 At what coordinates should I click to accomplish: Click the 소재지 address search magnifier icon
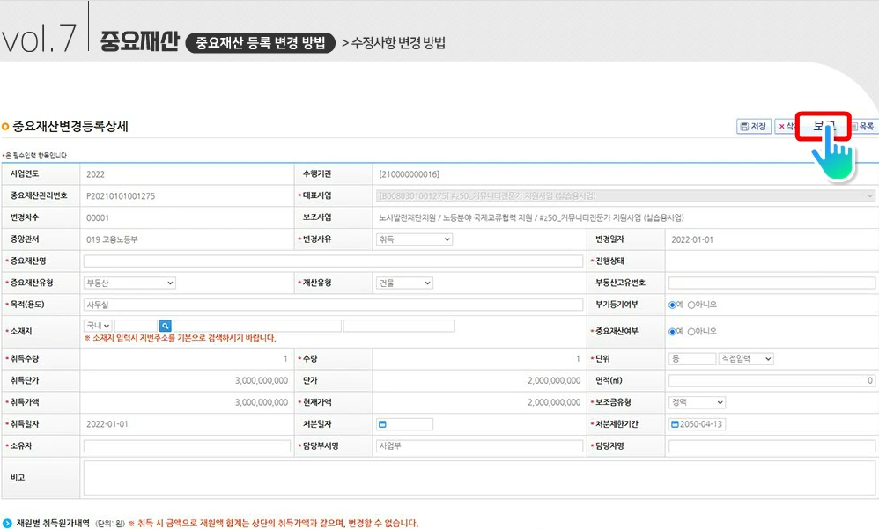point(165,326)
